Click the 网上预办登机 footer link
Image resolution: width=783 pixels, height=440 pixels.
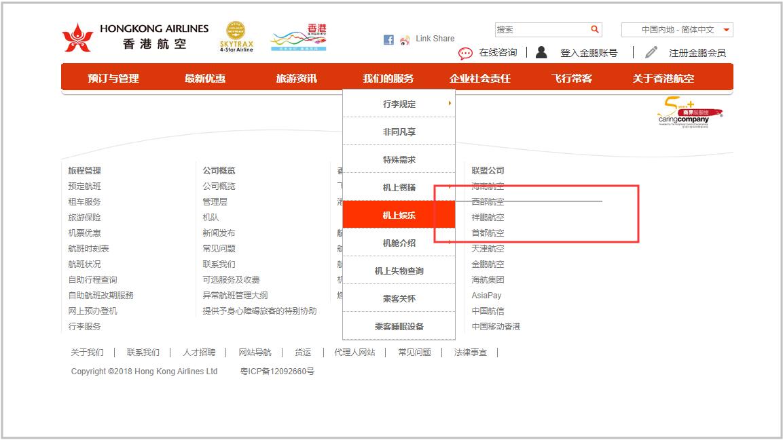92,311
